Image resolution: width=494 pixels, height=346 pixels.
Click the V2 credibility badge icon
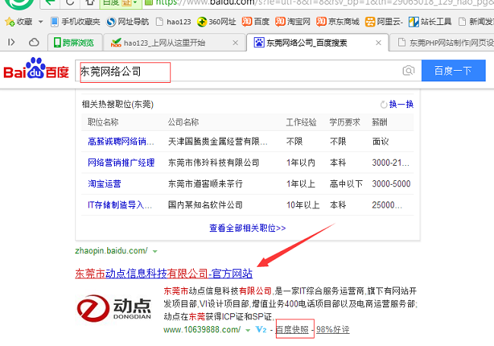(x=261, y=330)
